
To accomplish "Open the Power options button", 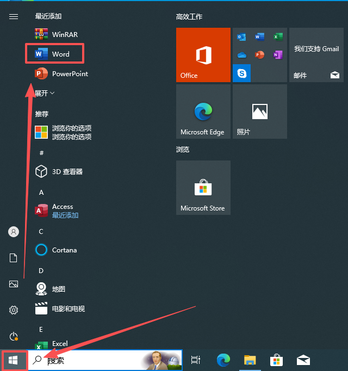I will [x=14, y=336].
